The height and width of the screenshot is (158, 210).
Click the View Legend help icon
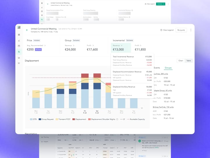[x=161, y=30]
